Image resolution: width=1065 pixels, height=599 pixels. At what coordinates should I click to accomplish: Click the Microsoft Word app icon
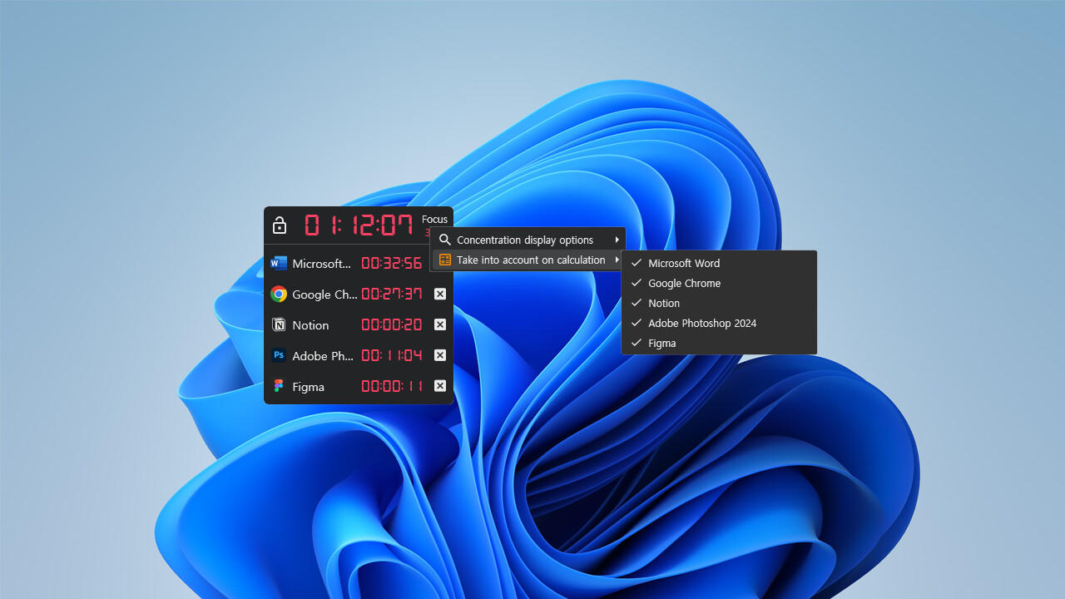coord(278,263)
